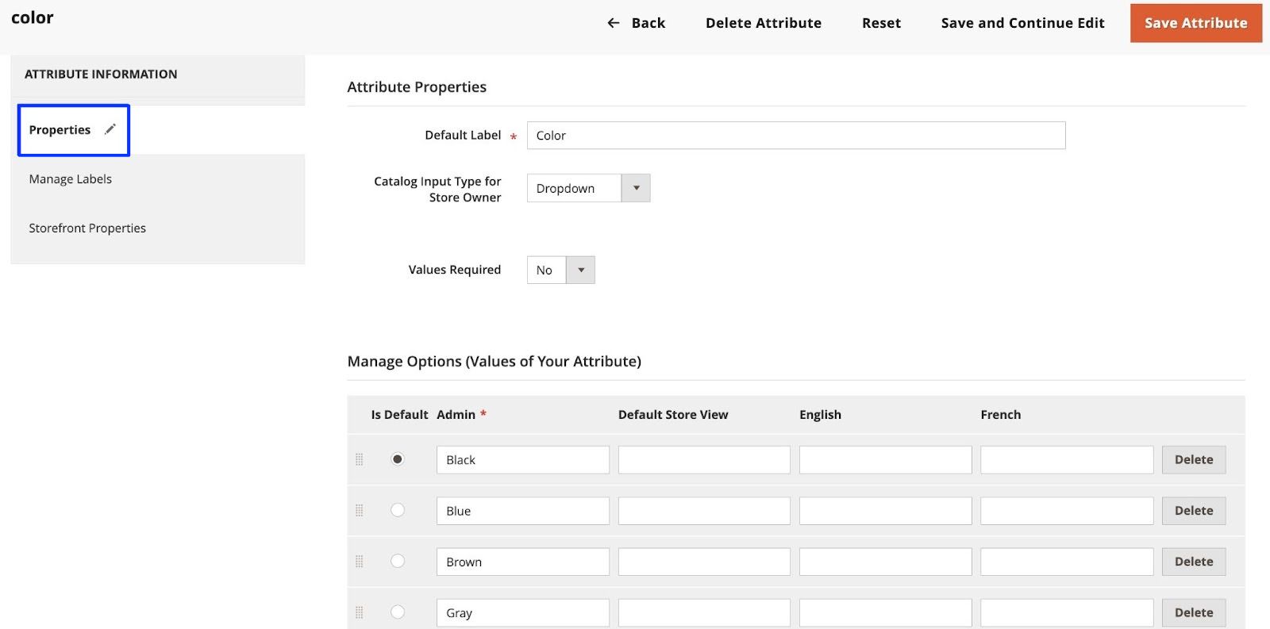The width and height of the screenshot is (1270, 629).
Task: Delete the Black option row
Action: click(x=1193, y=460)
